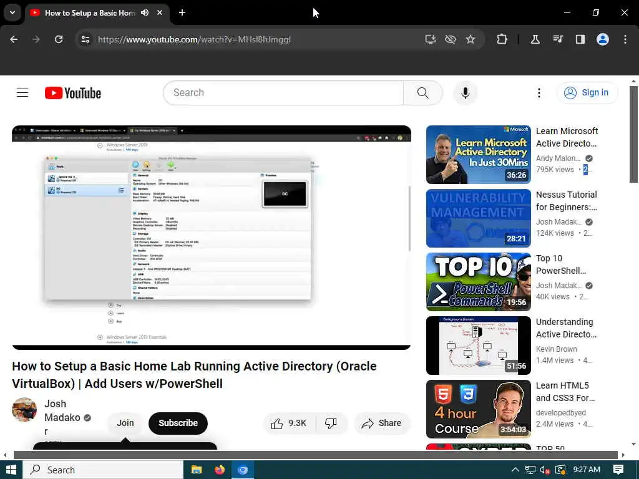Share the video
The image size is (639, 479).
click(x=382, y=423)
